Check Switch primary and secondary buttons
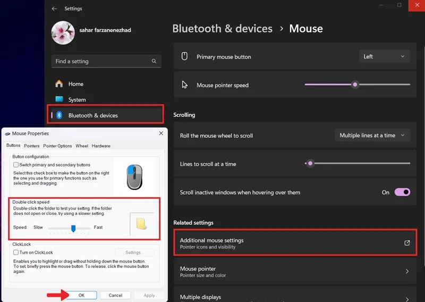Screen dimensions: 425x302 pyautogui.click(x=16, y=165)
